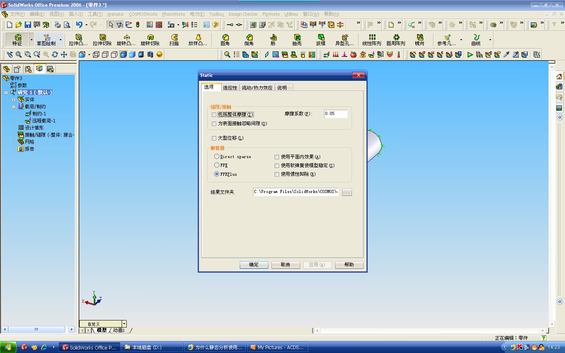Switch to the 流动/热力效应 tab
The width and height of the screenshot is (565, 353).
tap(257, 87)
